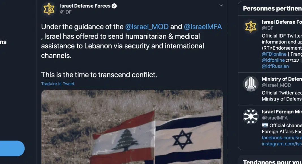Open the Lebanon and Israel flags image
Screen dimensions: 302x164
132,127
